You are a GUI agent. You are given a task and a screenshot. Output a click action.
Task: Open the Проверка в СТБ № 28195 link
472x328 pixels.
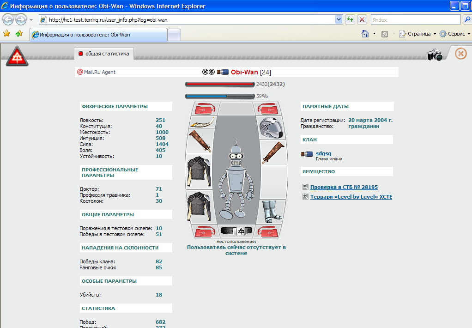344,187
